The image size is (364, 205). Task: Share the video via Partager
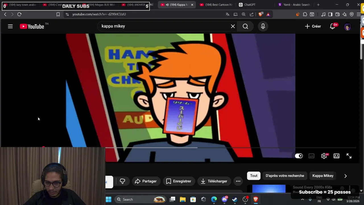pos(146,181)
